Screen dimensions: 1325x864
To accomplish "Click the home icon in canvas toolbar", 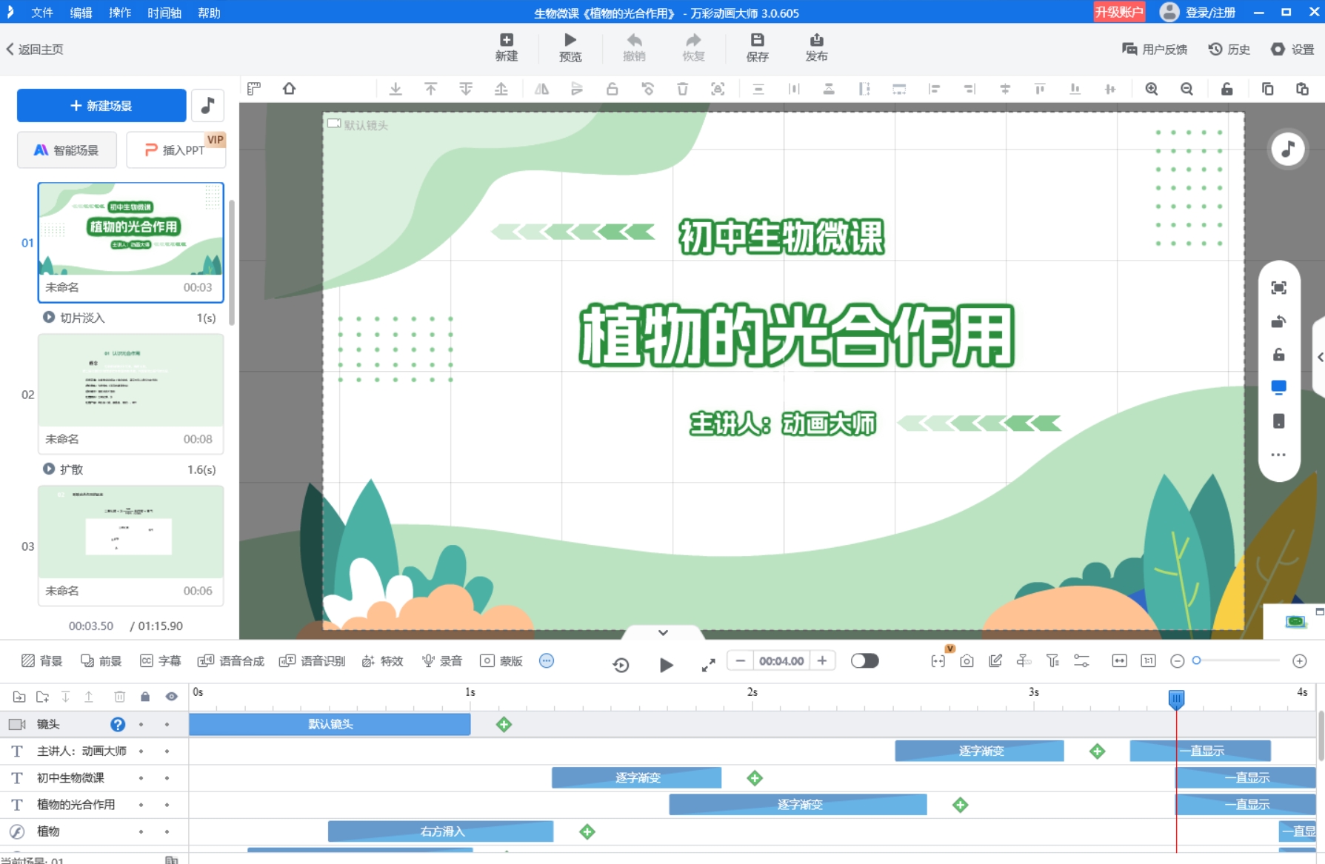I will [x=290, y=89].
